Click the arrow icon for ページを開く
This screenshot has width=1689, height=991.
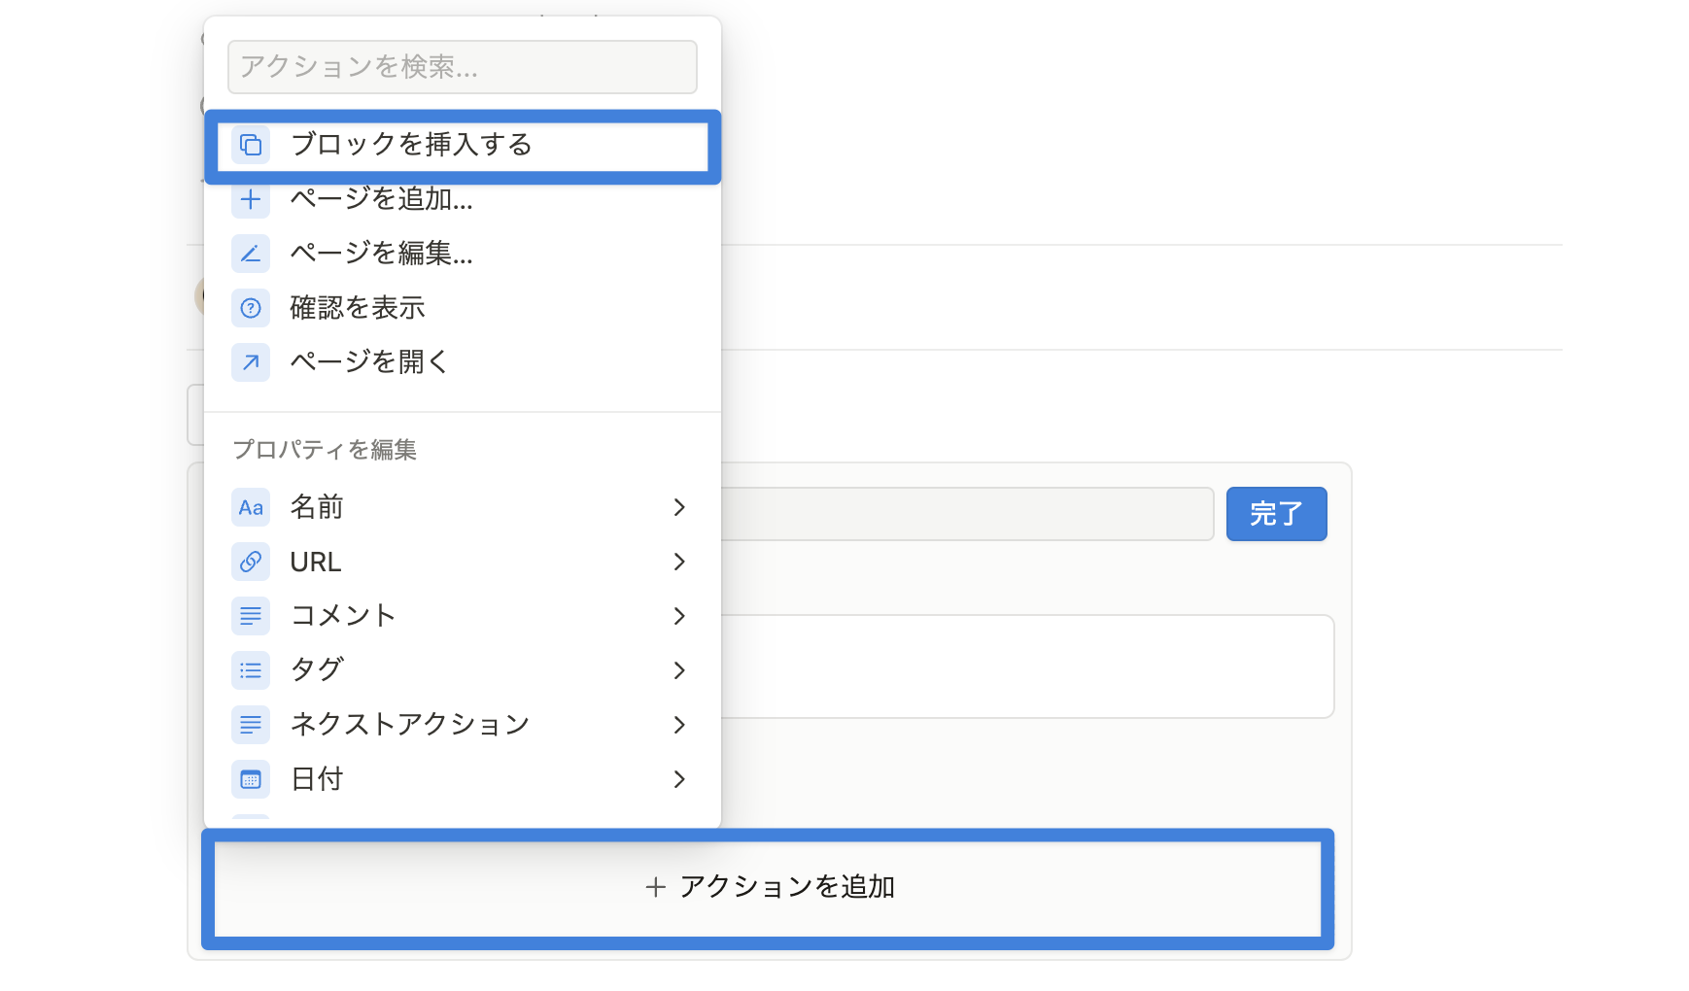point(251,362)
